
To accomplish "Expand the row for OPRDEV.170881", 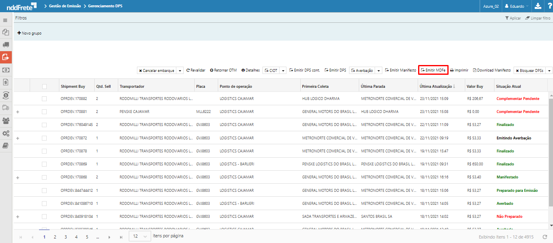I will click(17, 112).
